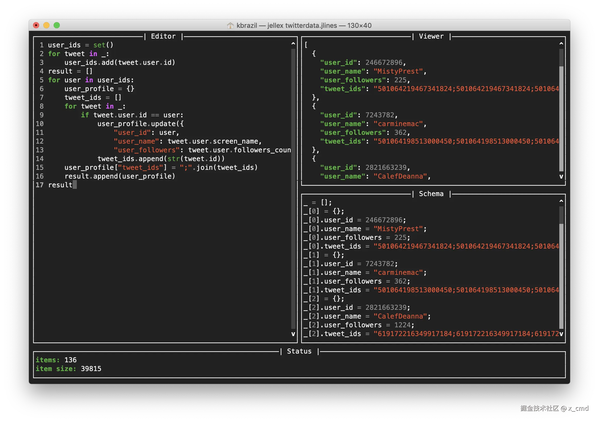This screenshot has height=422, width=599.
Task: Click line 3 user_ids.add(tweet.user.id)
Action: tap(120, 63)
